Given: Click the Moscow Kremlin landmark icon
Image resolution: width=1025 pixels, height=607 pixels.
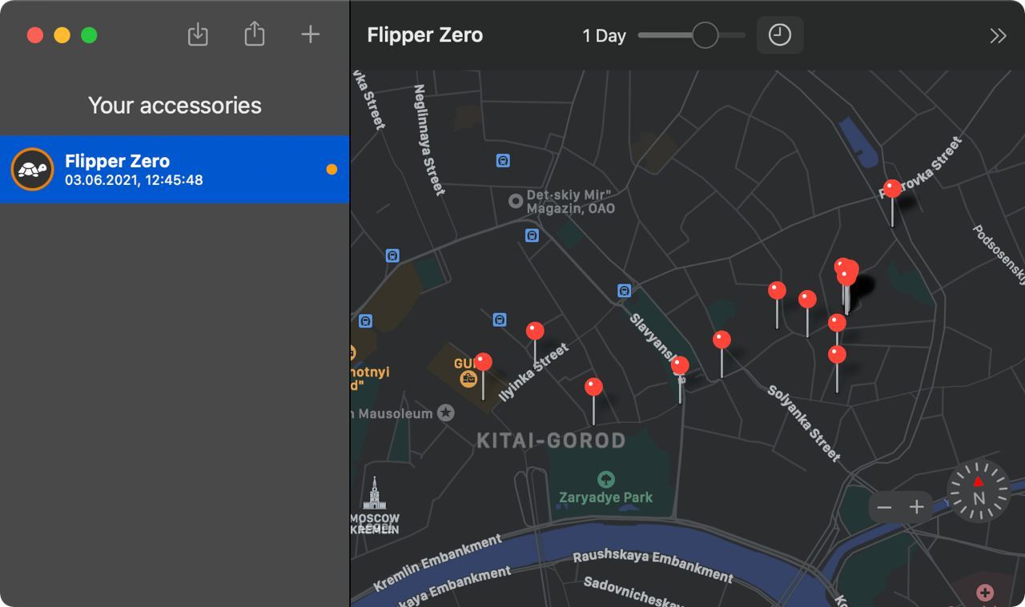Looking at the screenshot, I should (374, 494).
